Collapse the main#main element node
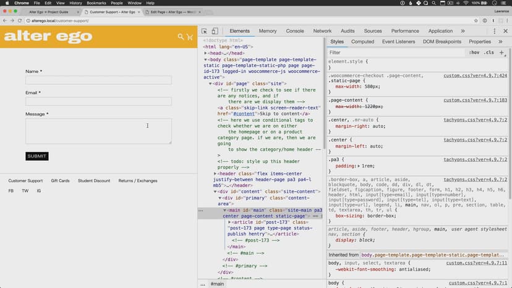 (x=225, y=210)
